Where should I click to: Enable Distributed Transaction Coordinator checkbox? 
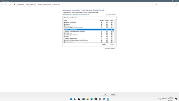click(x=65, y=28)
